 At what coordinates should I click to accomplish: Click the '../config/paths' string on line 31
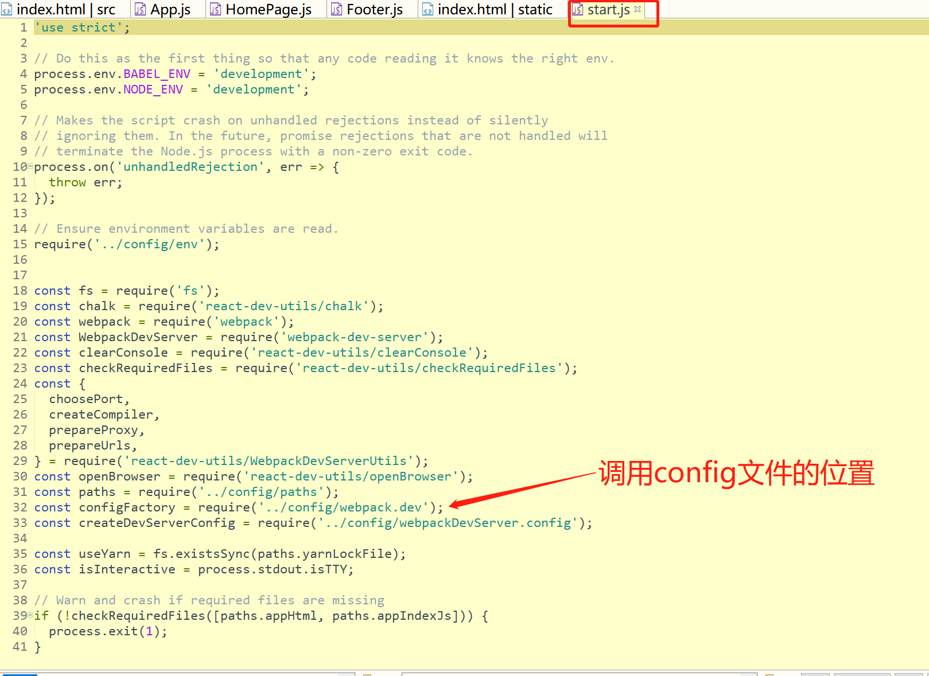(262, 491)
